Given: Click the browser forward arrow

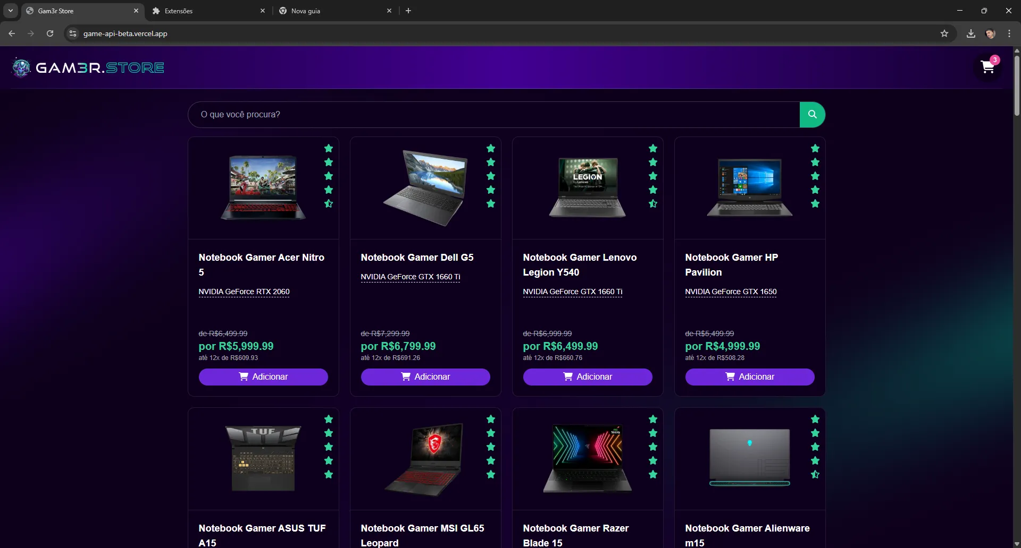Looking at the screenshot, I should (31, 33).
